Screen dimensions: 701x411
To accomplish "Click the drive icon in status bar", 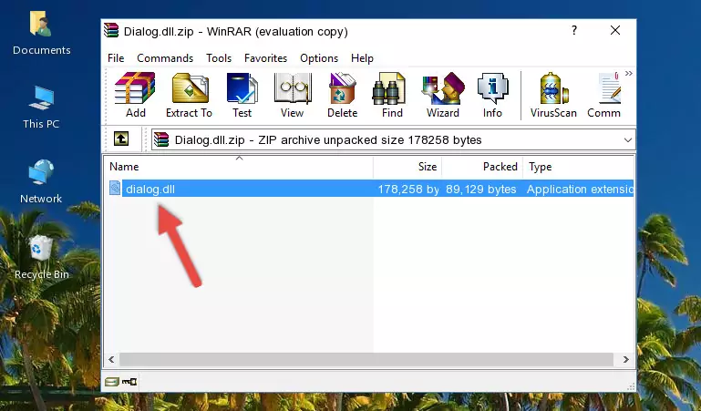I will coord(112,382).
